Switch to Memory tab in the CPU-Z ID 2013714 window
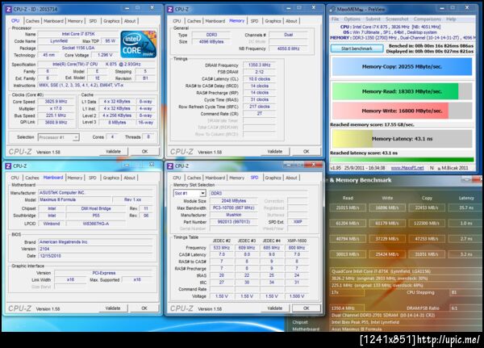This screenshot has height=348, width=484. pyautogui.click(x=75, y=21)
